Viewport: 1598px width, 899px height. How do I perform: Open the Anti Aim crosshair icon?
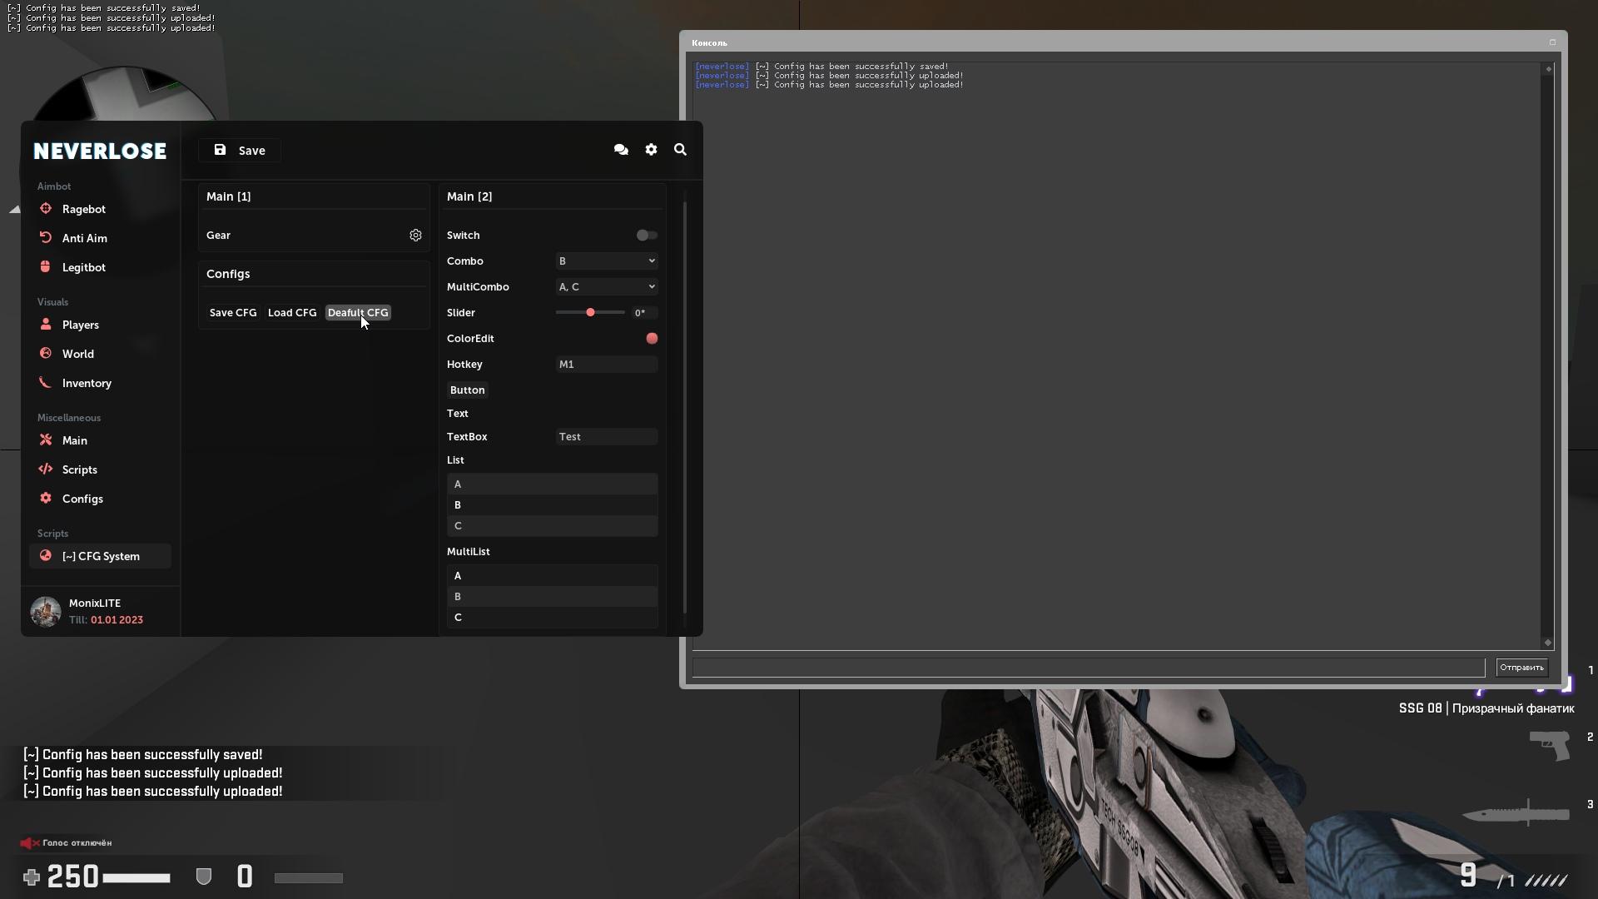click(46, 238)
